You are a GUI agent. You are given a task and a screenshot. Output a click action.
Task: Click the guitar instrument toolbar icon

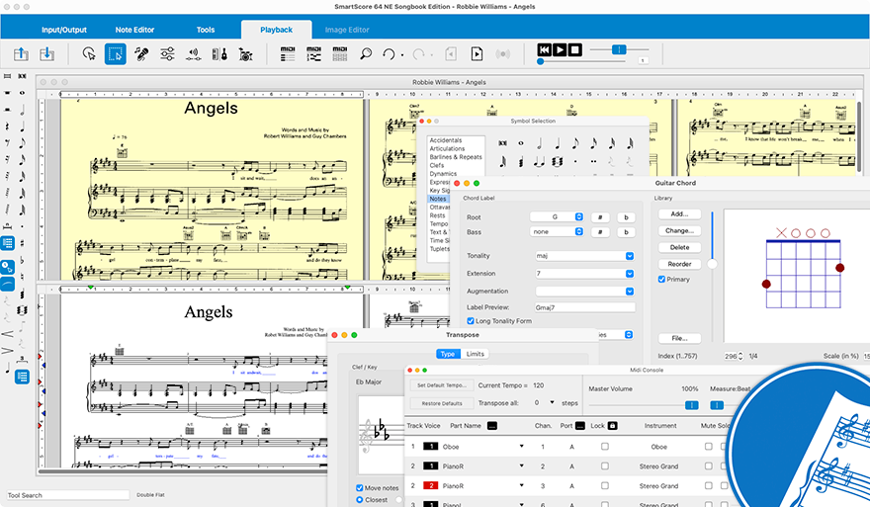pyautogui.click(x=219, y=53)
